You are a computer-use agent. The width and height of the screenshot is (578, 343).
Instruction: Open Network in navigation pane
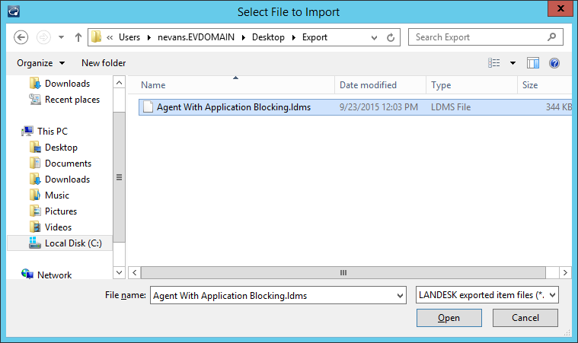pyautogui.click(x=54, y=275)
